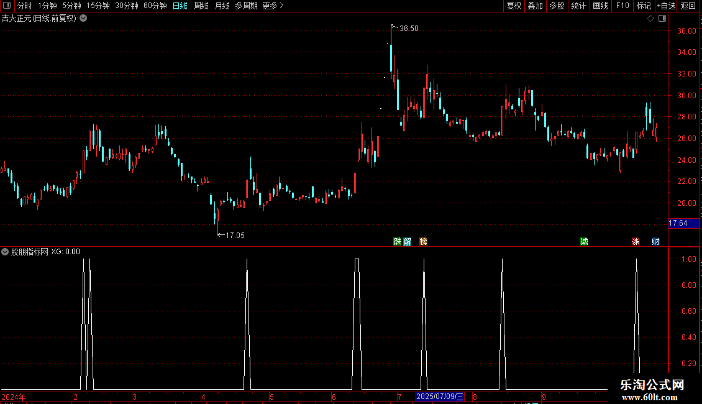Open the 股朋指标网 indicator dropdown arrow
This screenshot has height=404, width=702.
pyautogui.click(x=5, y=252)
